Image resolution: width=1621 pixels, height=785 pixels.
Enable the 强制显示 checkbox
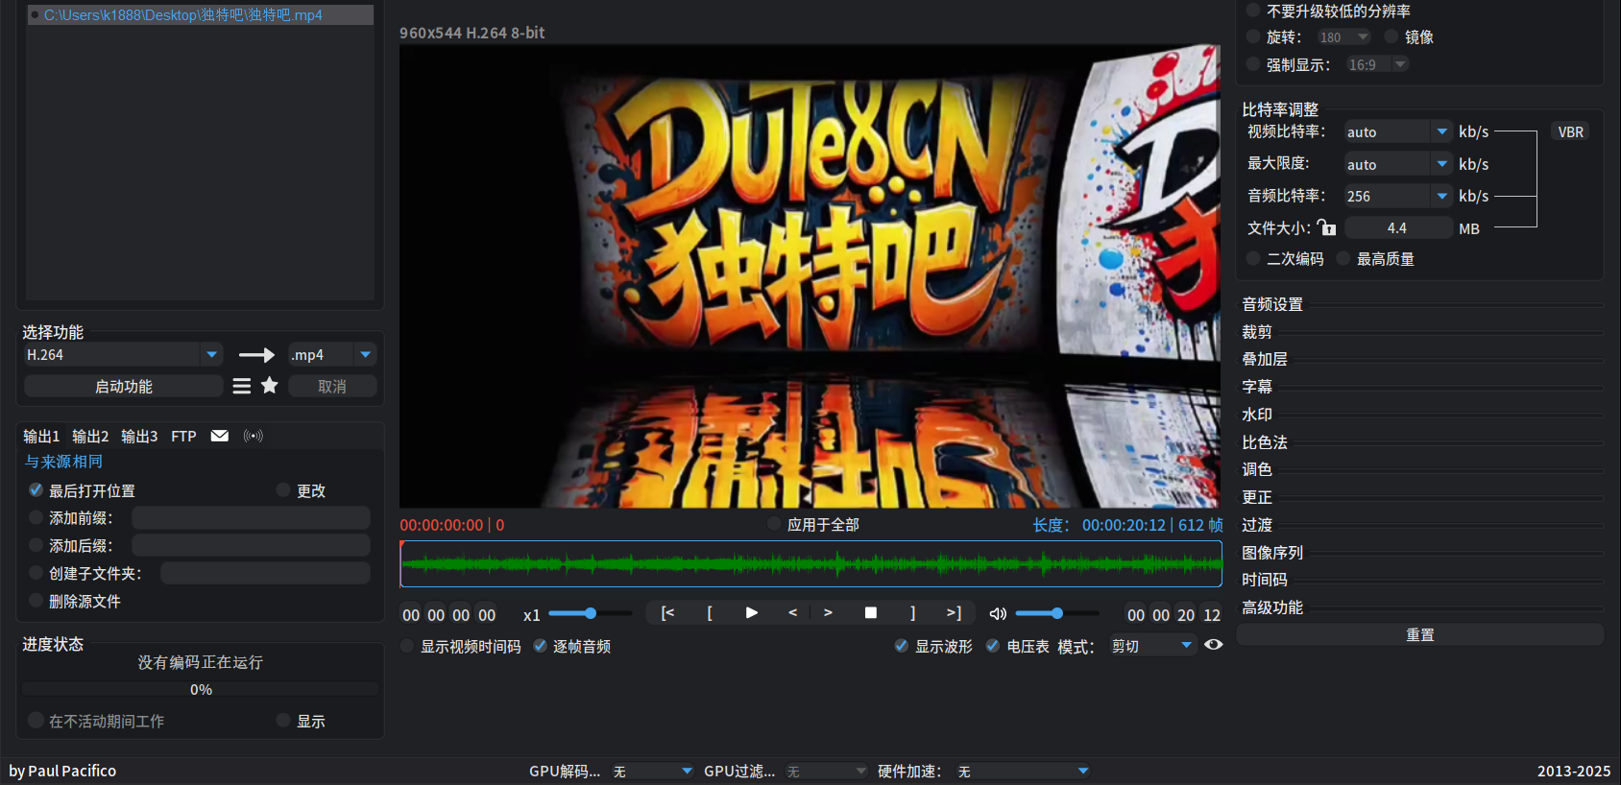click(1253, 64)
